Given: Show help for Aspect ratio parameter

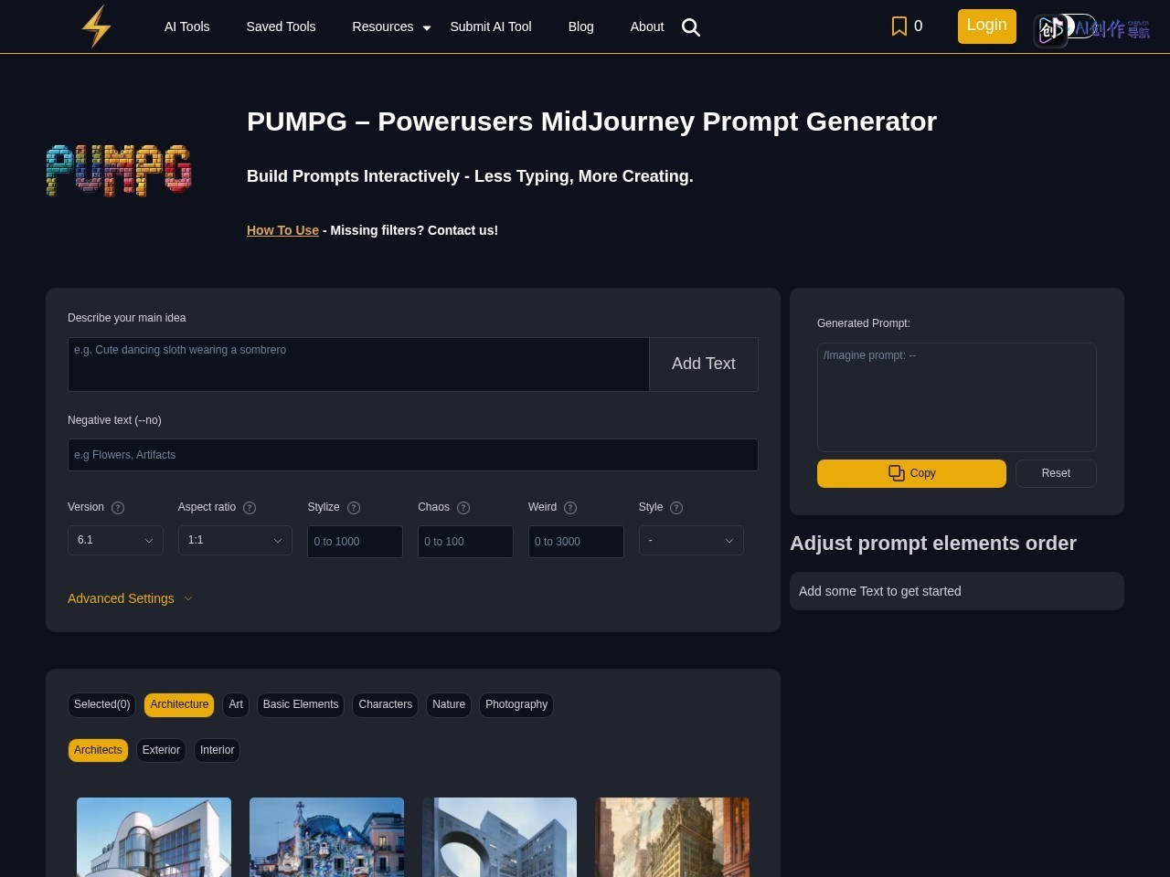Looking at the screenshot, I should click(x=250, y=508).
